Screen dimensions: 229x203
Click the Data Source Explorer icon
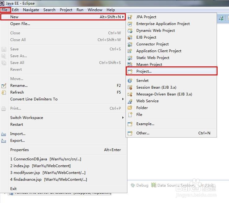(153, 185)
